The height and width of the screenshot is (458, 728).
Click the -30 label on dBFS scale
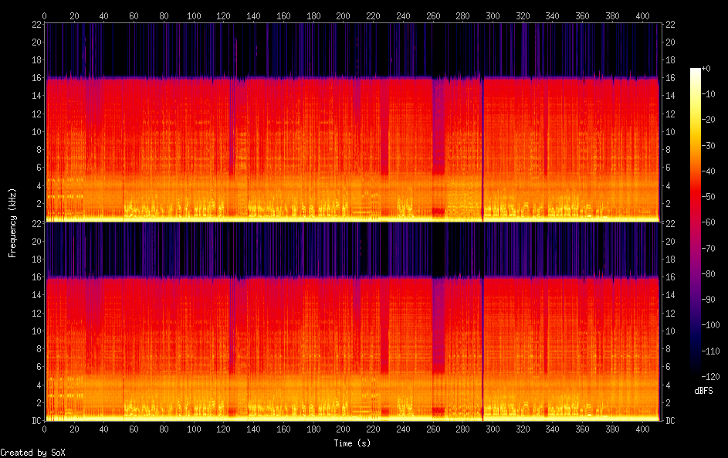coord(711,145)
